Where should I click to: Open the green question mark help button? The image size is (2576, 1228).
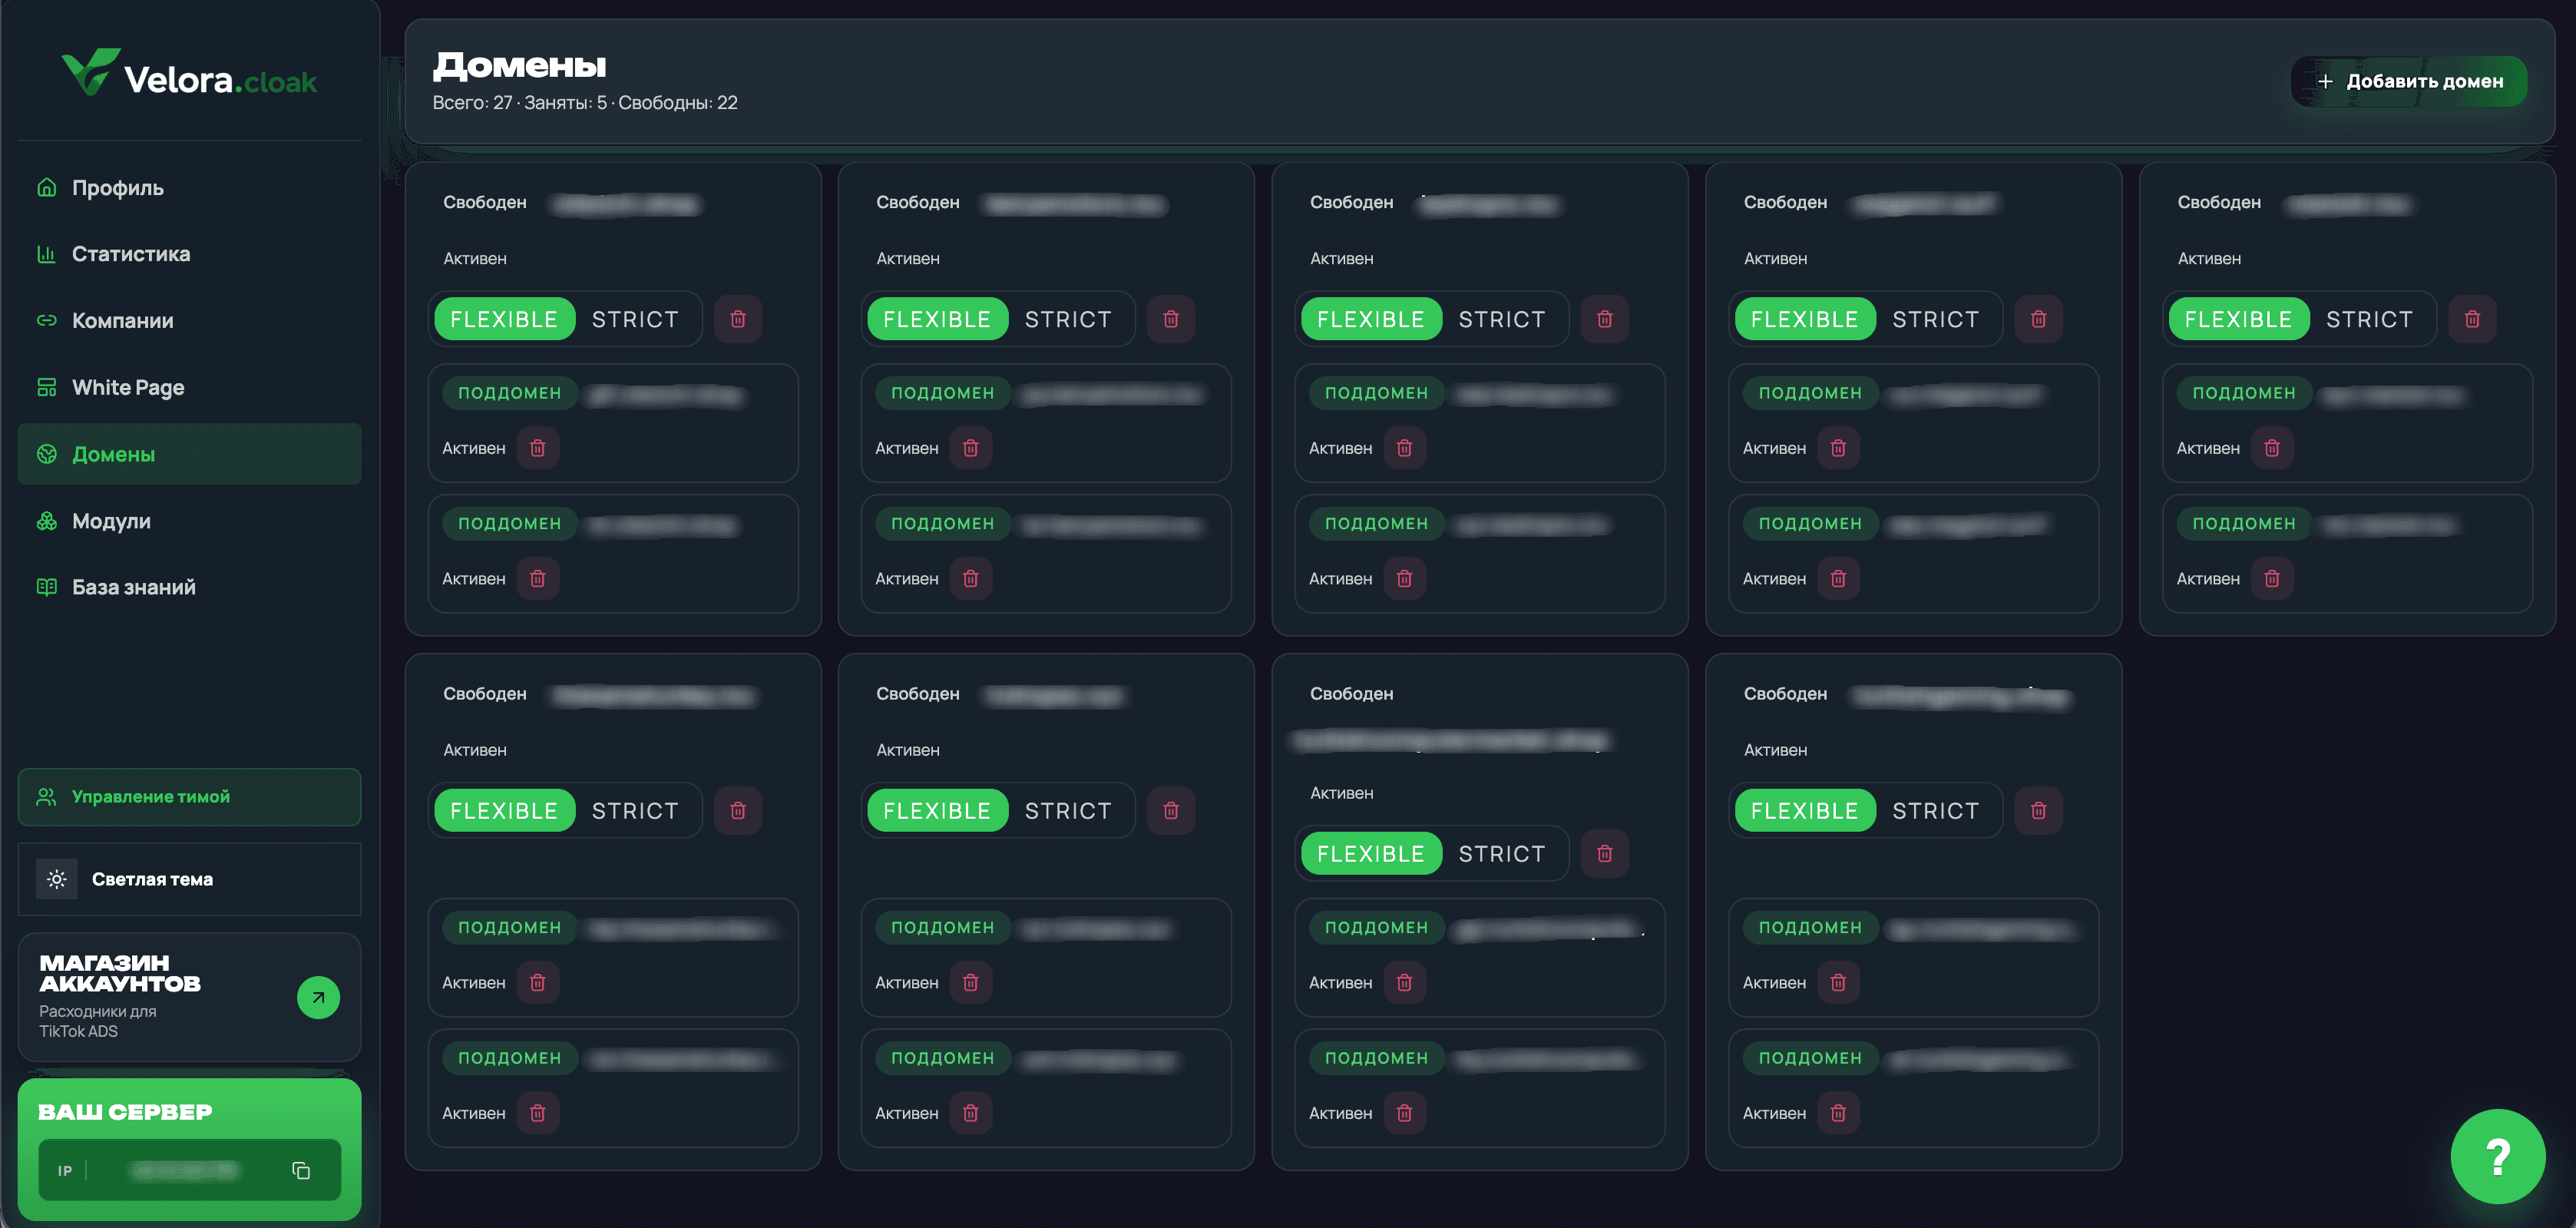[2497, 1157]
